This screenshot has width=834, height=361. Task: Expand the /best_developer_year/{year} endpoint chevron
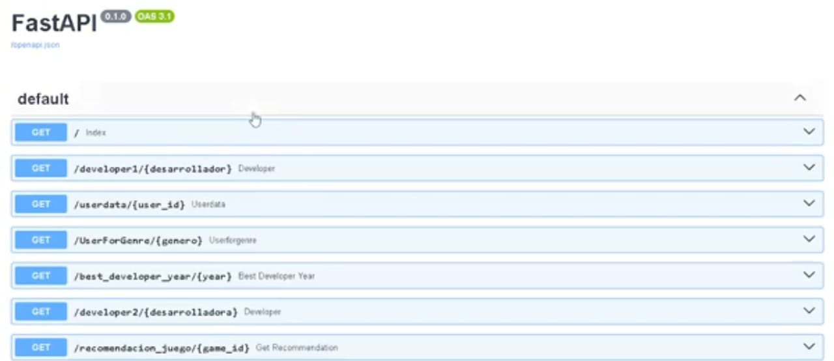click(x=809, y=275)
